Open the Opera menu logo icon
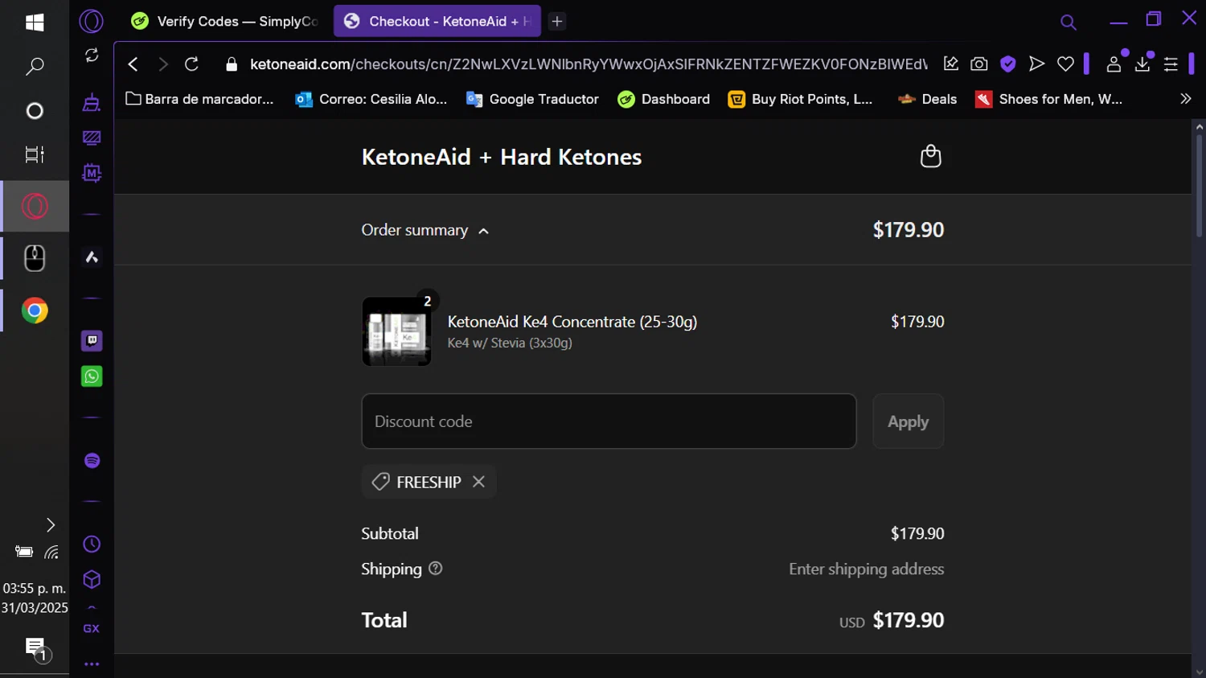 point(92,21)
